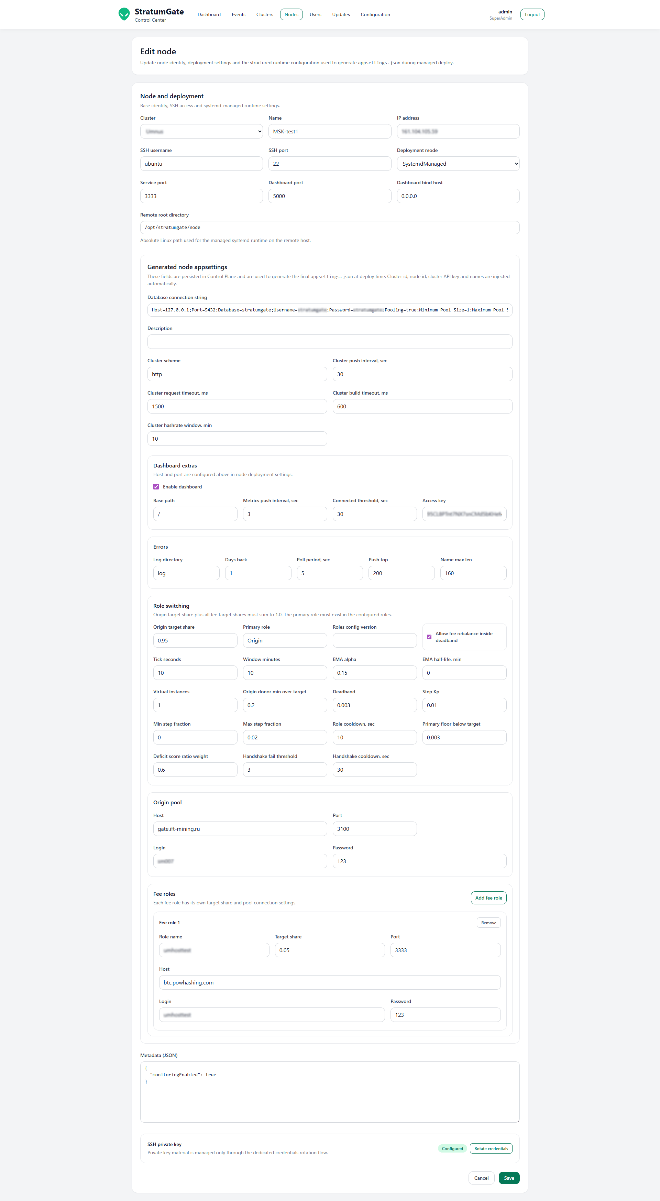Click the Origin pool Host field
The image size is (660, 1201).
(x=240, y=829)
